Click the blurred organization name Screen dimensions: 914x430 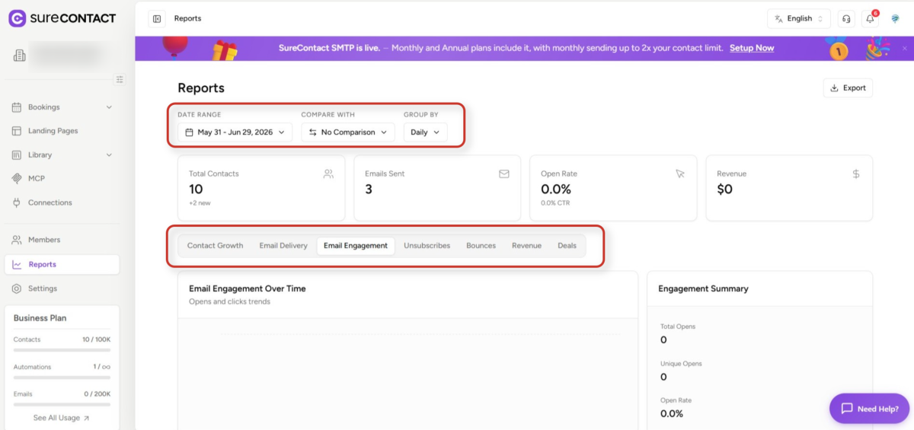tap(66, 55)
